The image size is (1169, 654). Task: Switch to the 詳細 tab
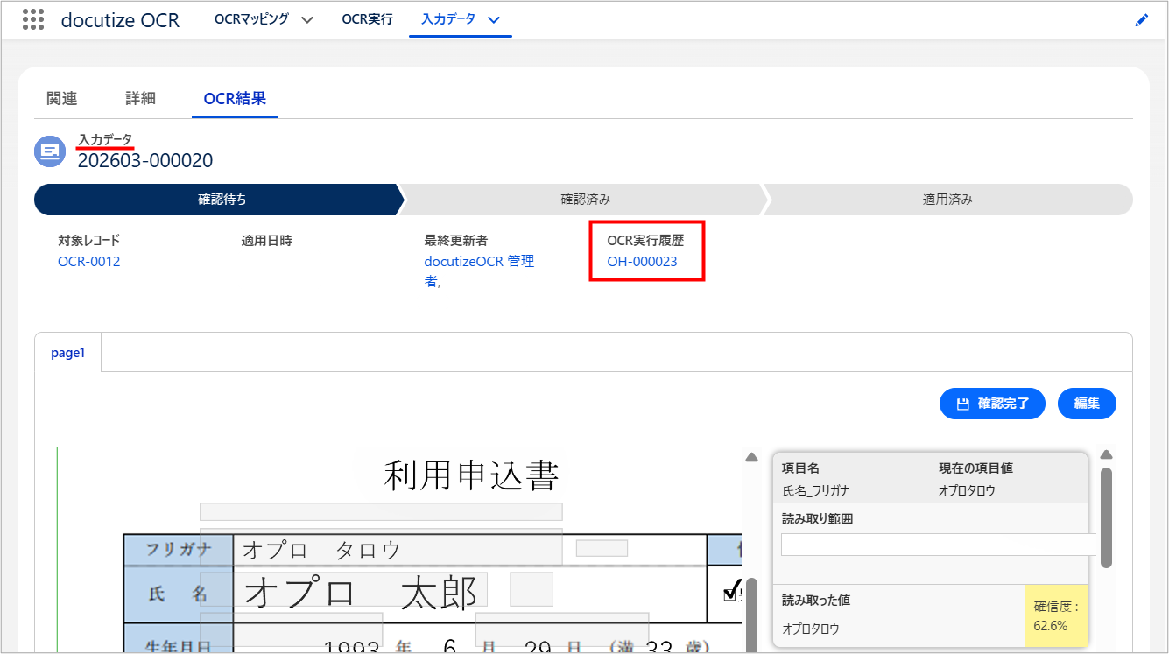[140, 98]
